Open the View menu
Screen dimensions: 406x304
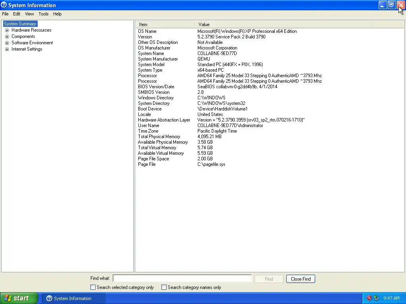[x=29, y=14]
